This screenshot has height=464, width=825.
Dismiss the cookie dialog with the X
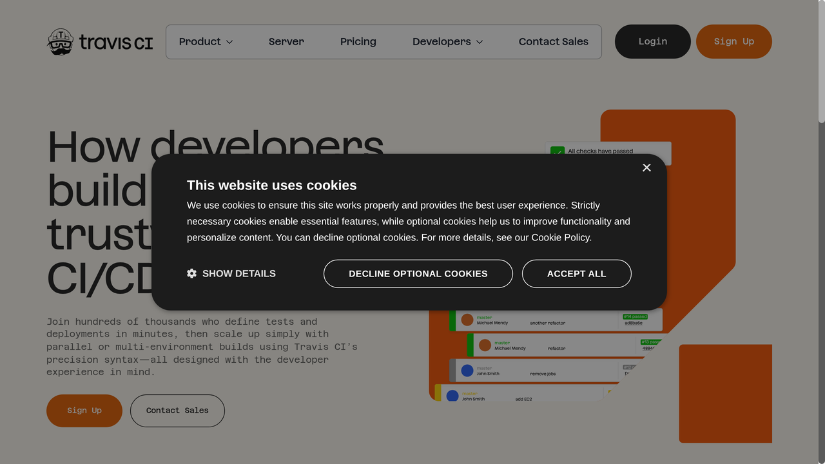(646, 168)
